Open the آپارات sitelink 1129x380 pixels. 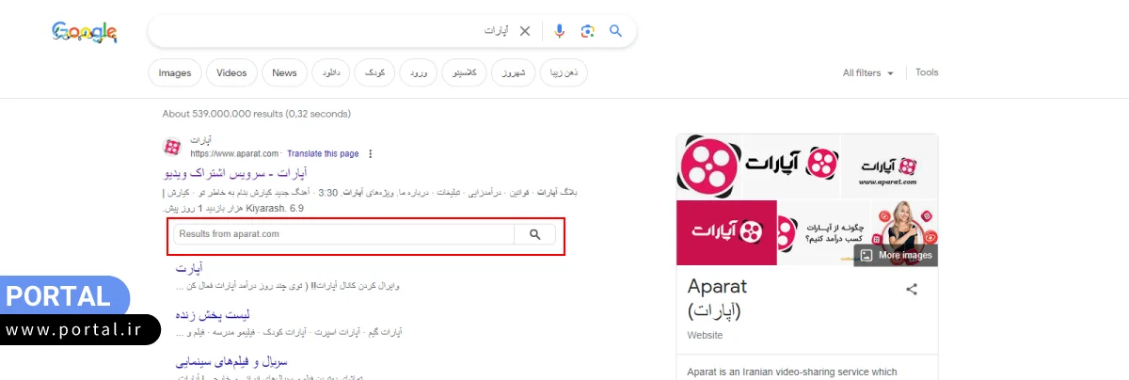tap(189, 268)
